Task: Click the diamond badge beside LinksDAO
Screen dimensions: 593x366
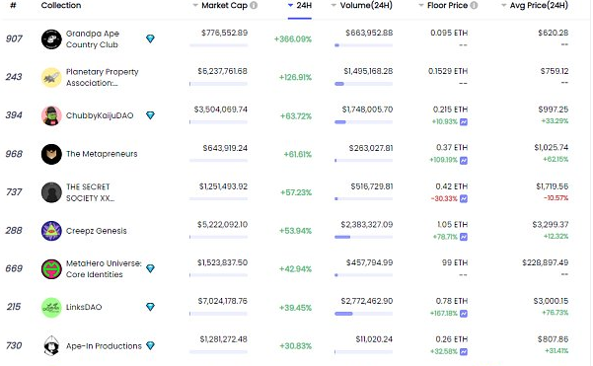Action: pyautogui.click(x=150, y=307)
